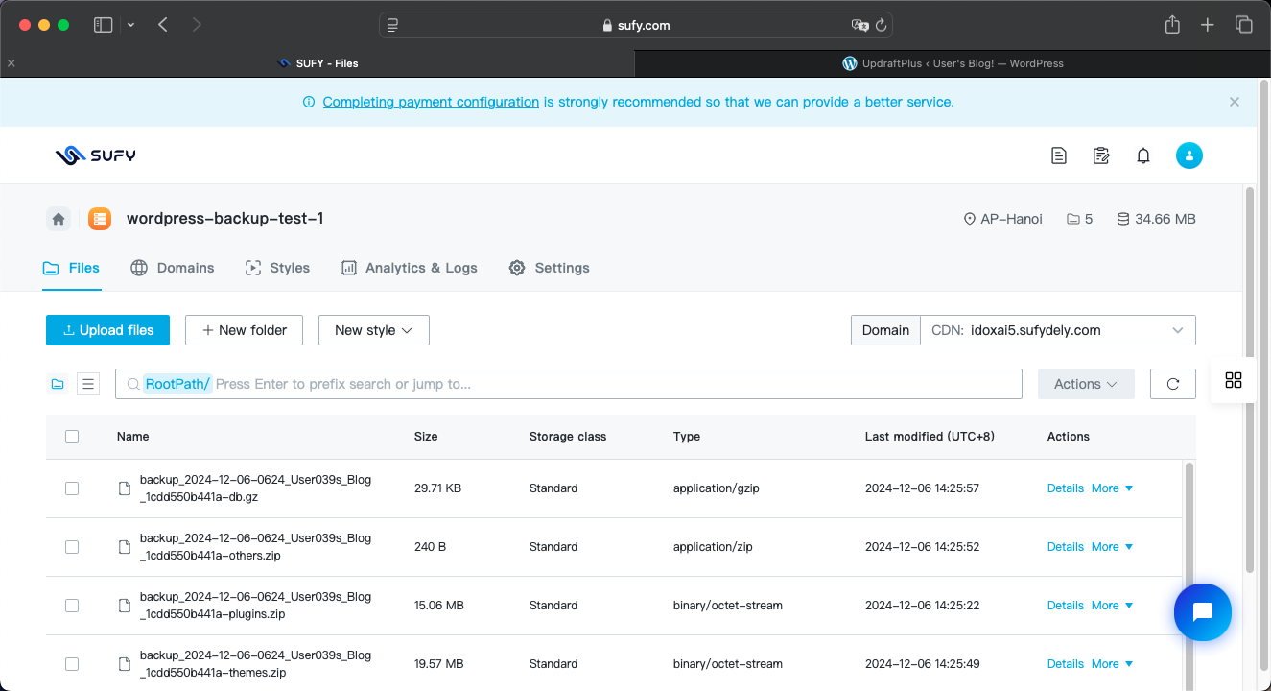
Task: Refresh the file list
Action: click(1173, 384)
